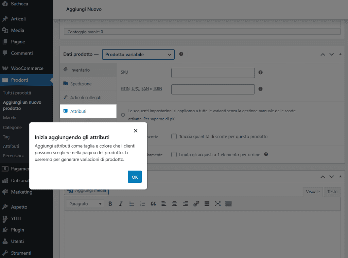The height and width of the screenshot is (258, 348).
Task: Select the Bold formatting icon
Action: [x=110, y=203]
